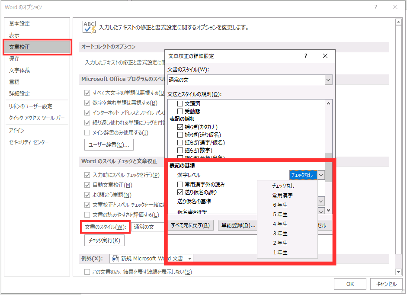Enable メイン辞書のみ使用する checkbox
Image resolution: width=407 pixels, height=295 pixels.
click(x=87, y=133)
